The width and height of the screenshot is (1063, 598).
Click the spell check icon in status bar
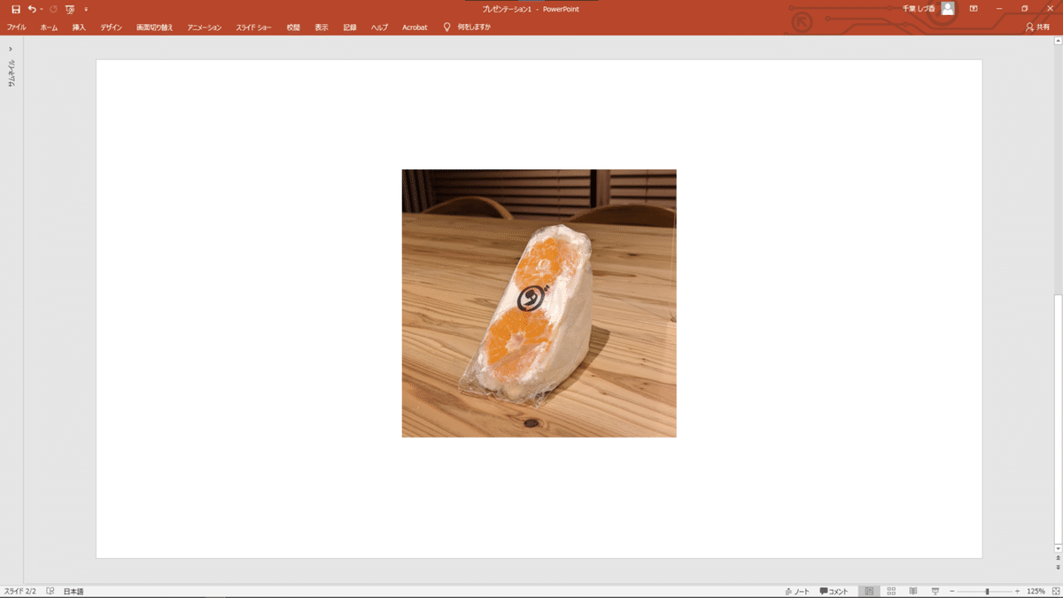(x=50, y=591)
